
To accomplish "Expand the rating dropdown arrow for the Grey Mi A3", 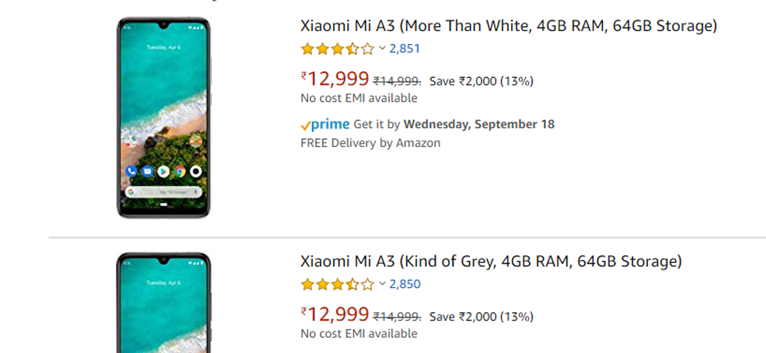I will pyautogui.click(x=382, y=284).
